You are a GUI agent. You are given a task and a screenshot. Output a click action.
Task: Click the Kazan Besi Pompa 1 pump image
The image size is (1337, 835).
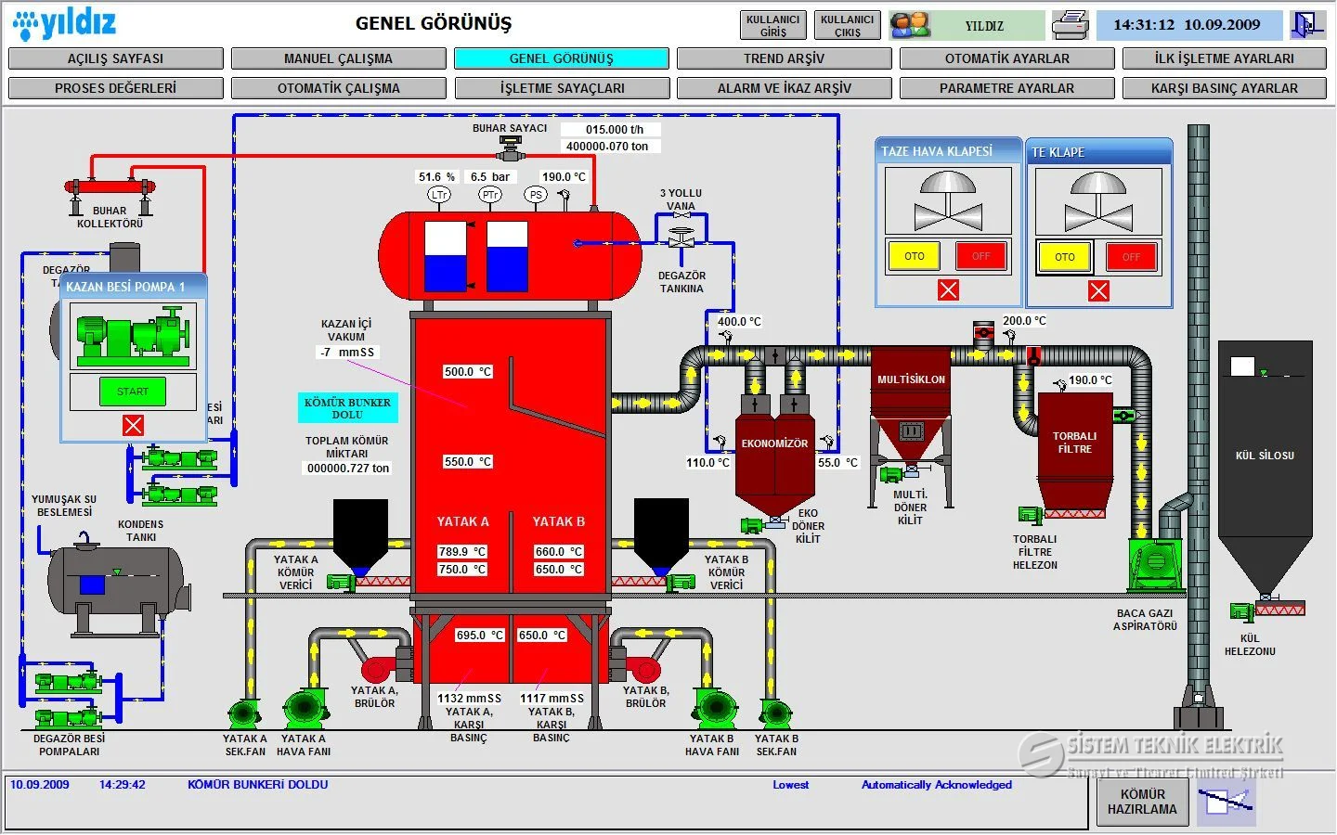tap(133, 336)
